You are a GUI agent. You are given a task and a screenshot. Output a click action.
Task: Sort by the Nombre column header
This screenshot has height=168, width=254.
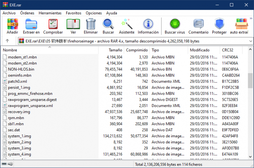[x=50, y=50]
